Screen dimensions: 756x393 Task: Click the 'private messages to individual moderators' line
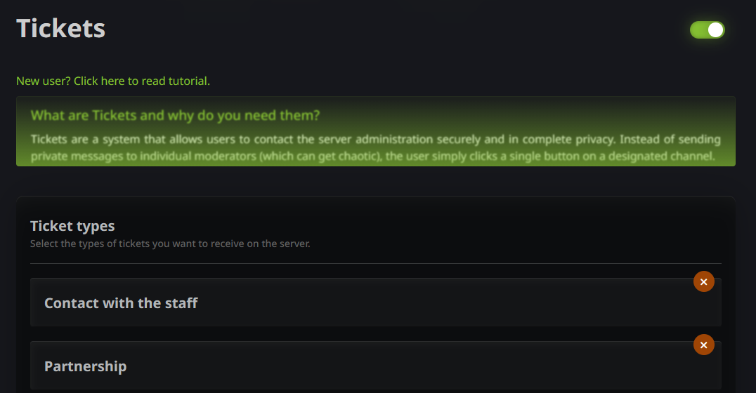pos(375,156)
